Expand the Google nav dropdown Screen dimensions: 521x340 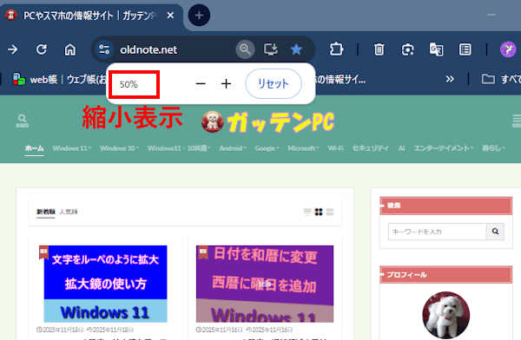(267, 148)
